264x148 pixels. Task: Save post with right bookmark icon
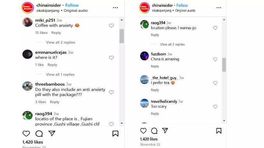coord(219,131)
